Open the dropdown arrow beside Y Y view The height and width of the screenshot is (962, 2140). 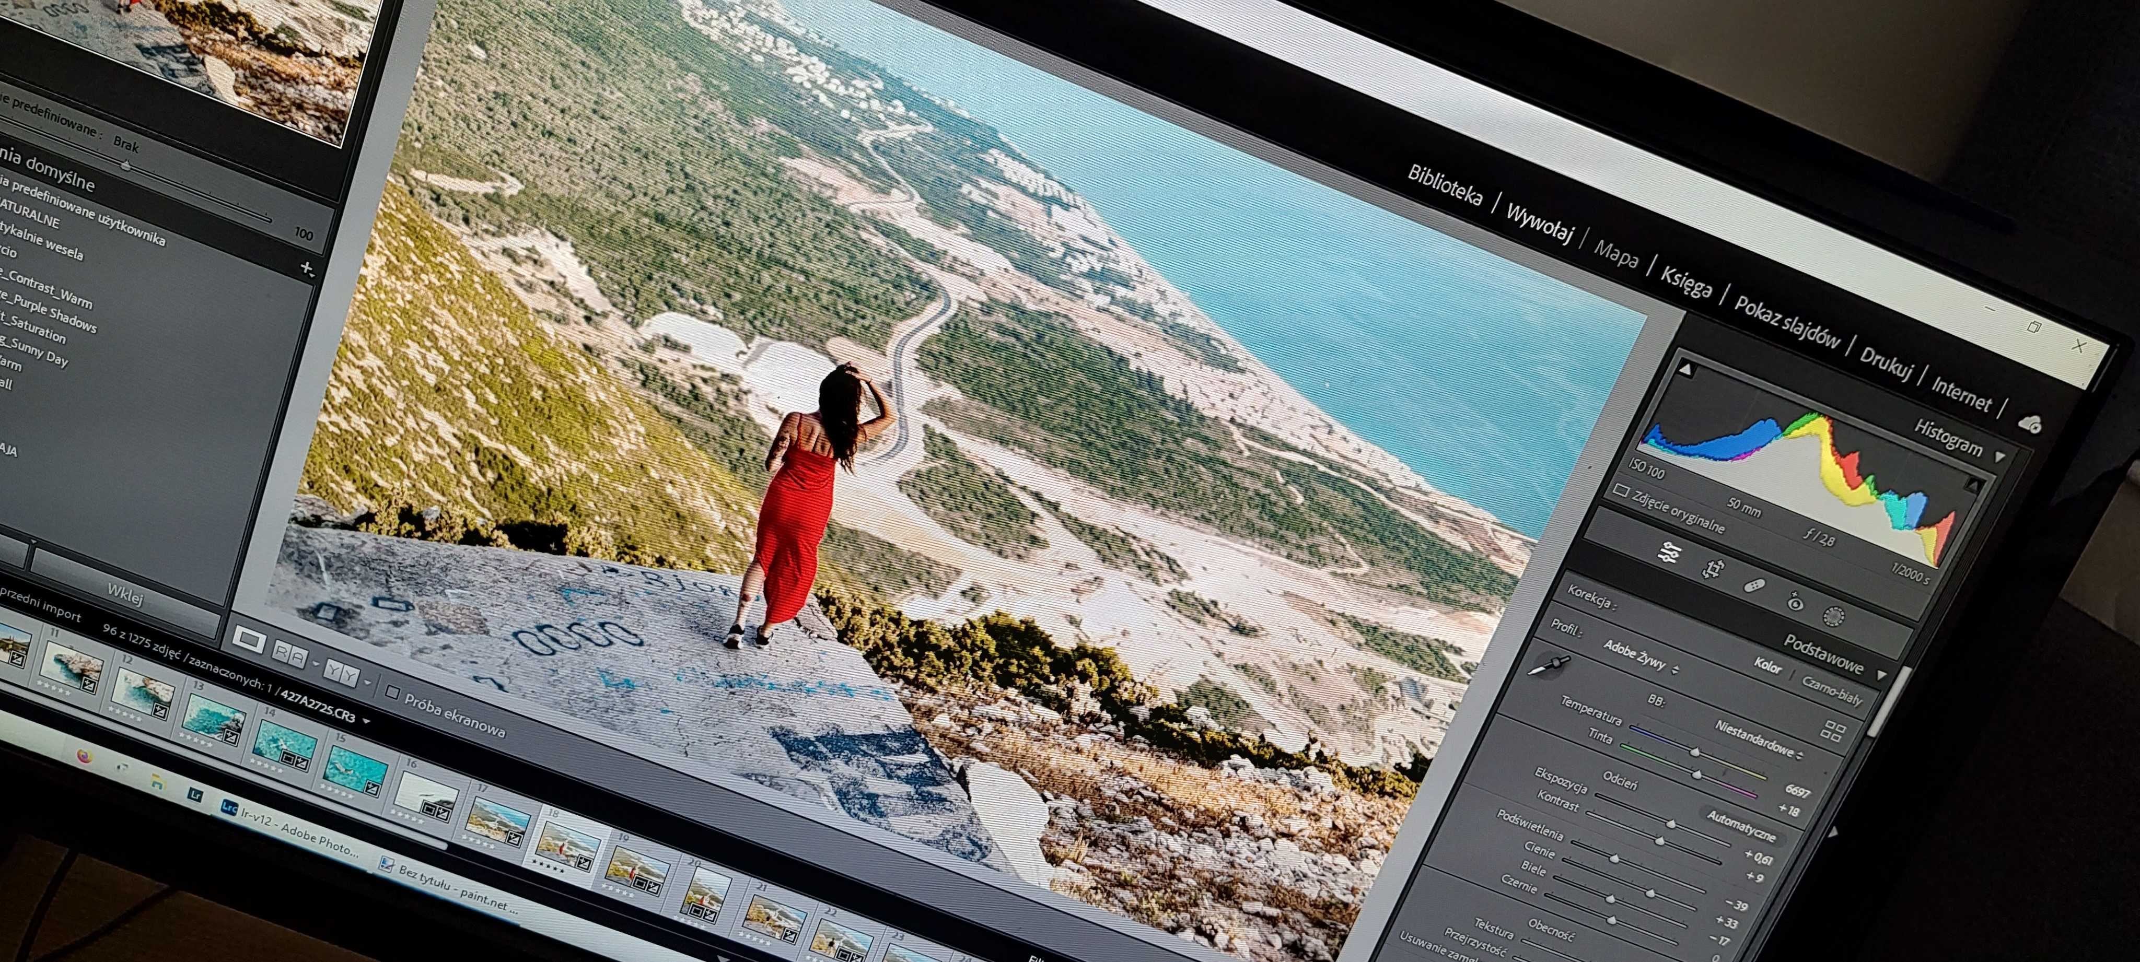pyautogui.click(x=368, y=682)
